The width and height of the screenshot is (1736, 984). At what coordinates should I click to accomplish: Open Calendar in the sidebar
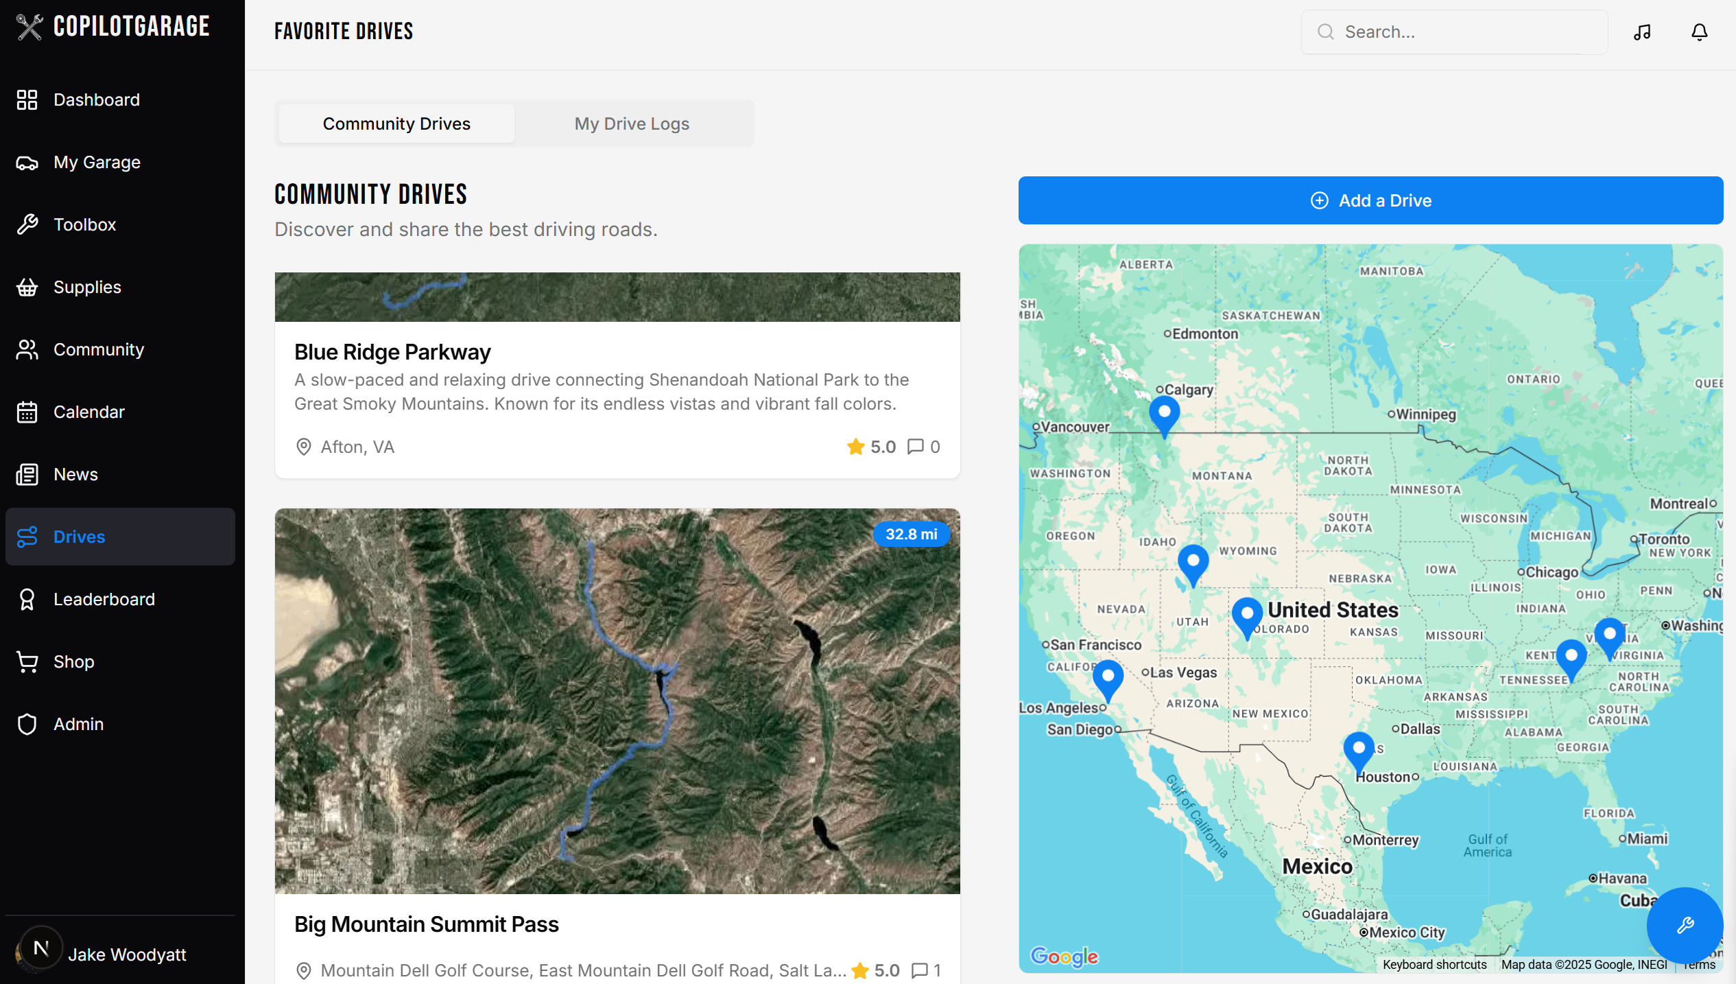coord(89,412)
